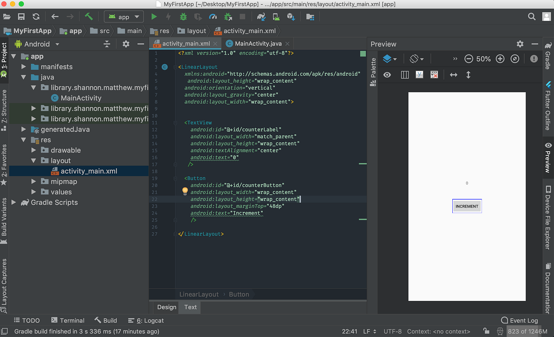This screenshot has height=337, width=554.
Task: Toggle sample data warnings in preview toolbar
Action: point(434,74)
